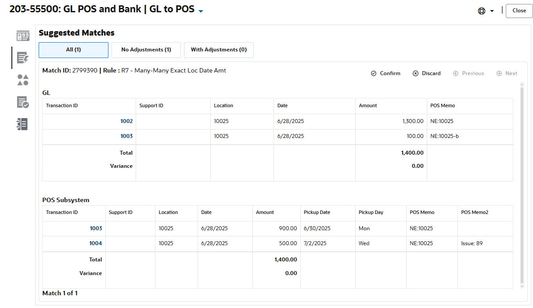
Task: Click the Match 1 of 1 label
Action: pos(60,293)
